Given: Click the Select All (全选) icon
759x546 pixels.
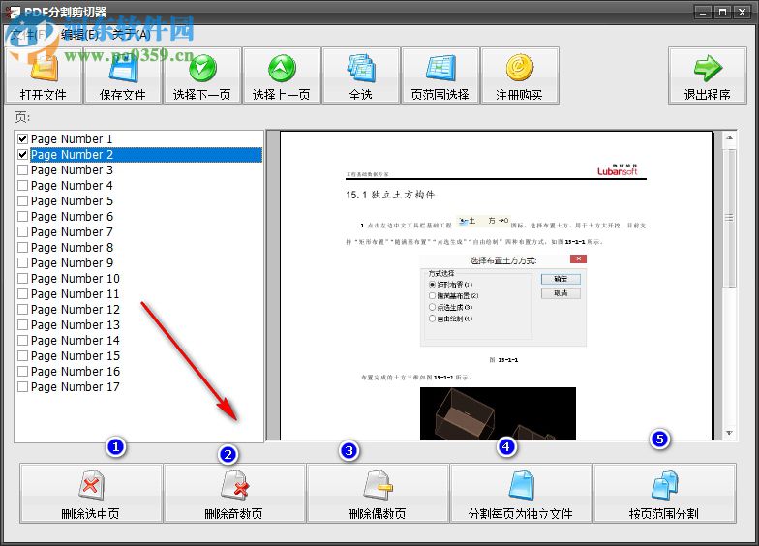Looking at the screenshot, I should (x=360, y=68).
